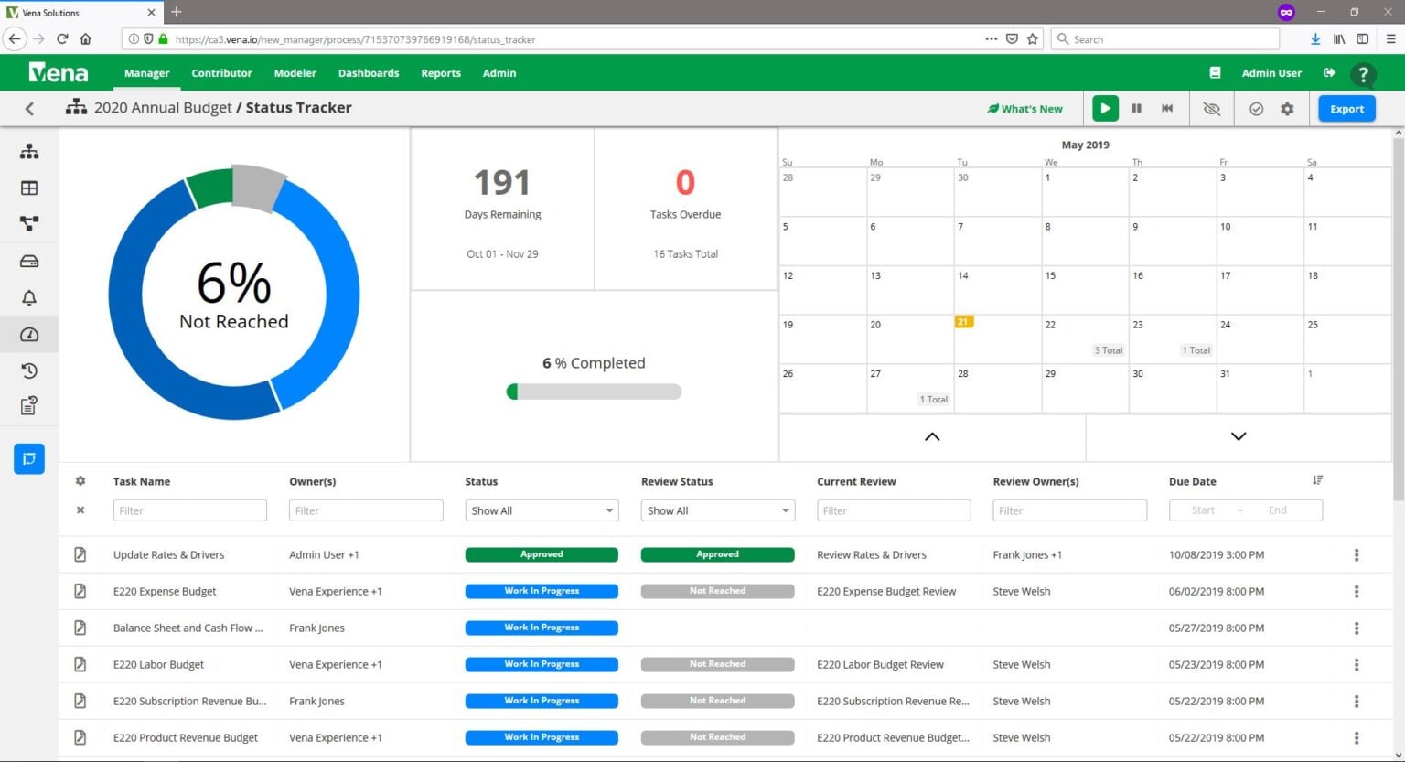Click the Task Name filter input field
Screen dimensions: 1405x762
pos(189,510)
